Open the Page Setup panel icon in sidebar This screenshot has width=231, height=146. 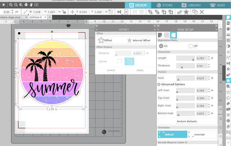(228, 17)
